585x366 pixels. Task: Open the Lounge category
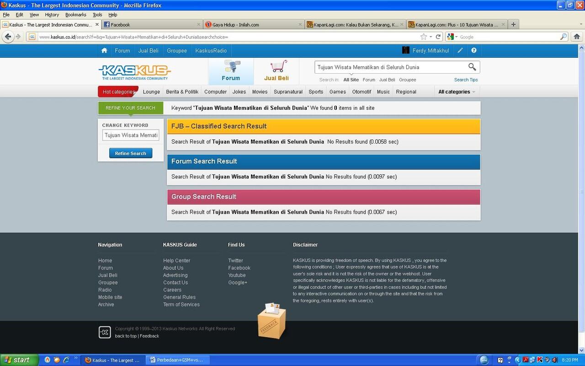[x=151, y=92]
